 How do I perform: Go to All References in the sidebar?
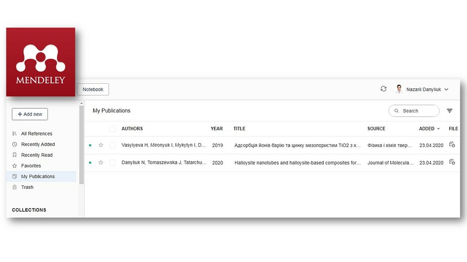36,134
